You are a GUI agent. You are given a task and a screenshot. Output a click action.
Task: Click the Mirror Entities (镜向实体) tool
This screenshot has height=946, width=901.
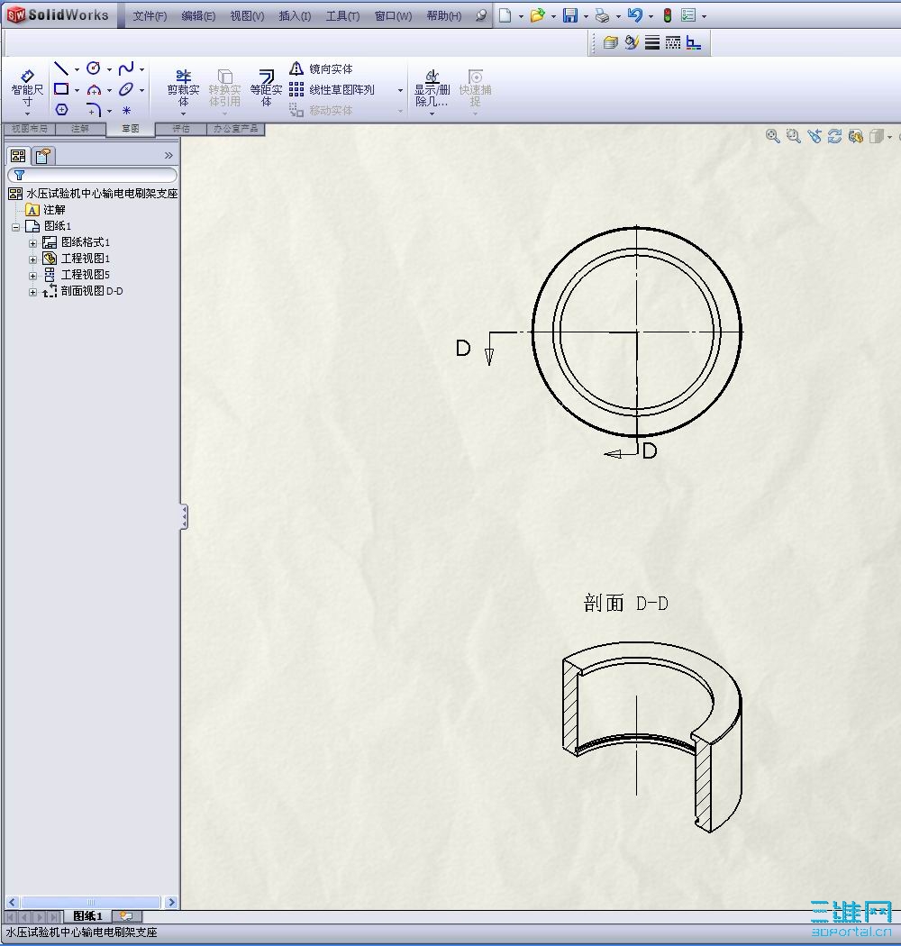pos(321,68)
